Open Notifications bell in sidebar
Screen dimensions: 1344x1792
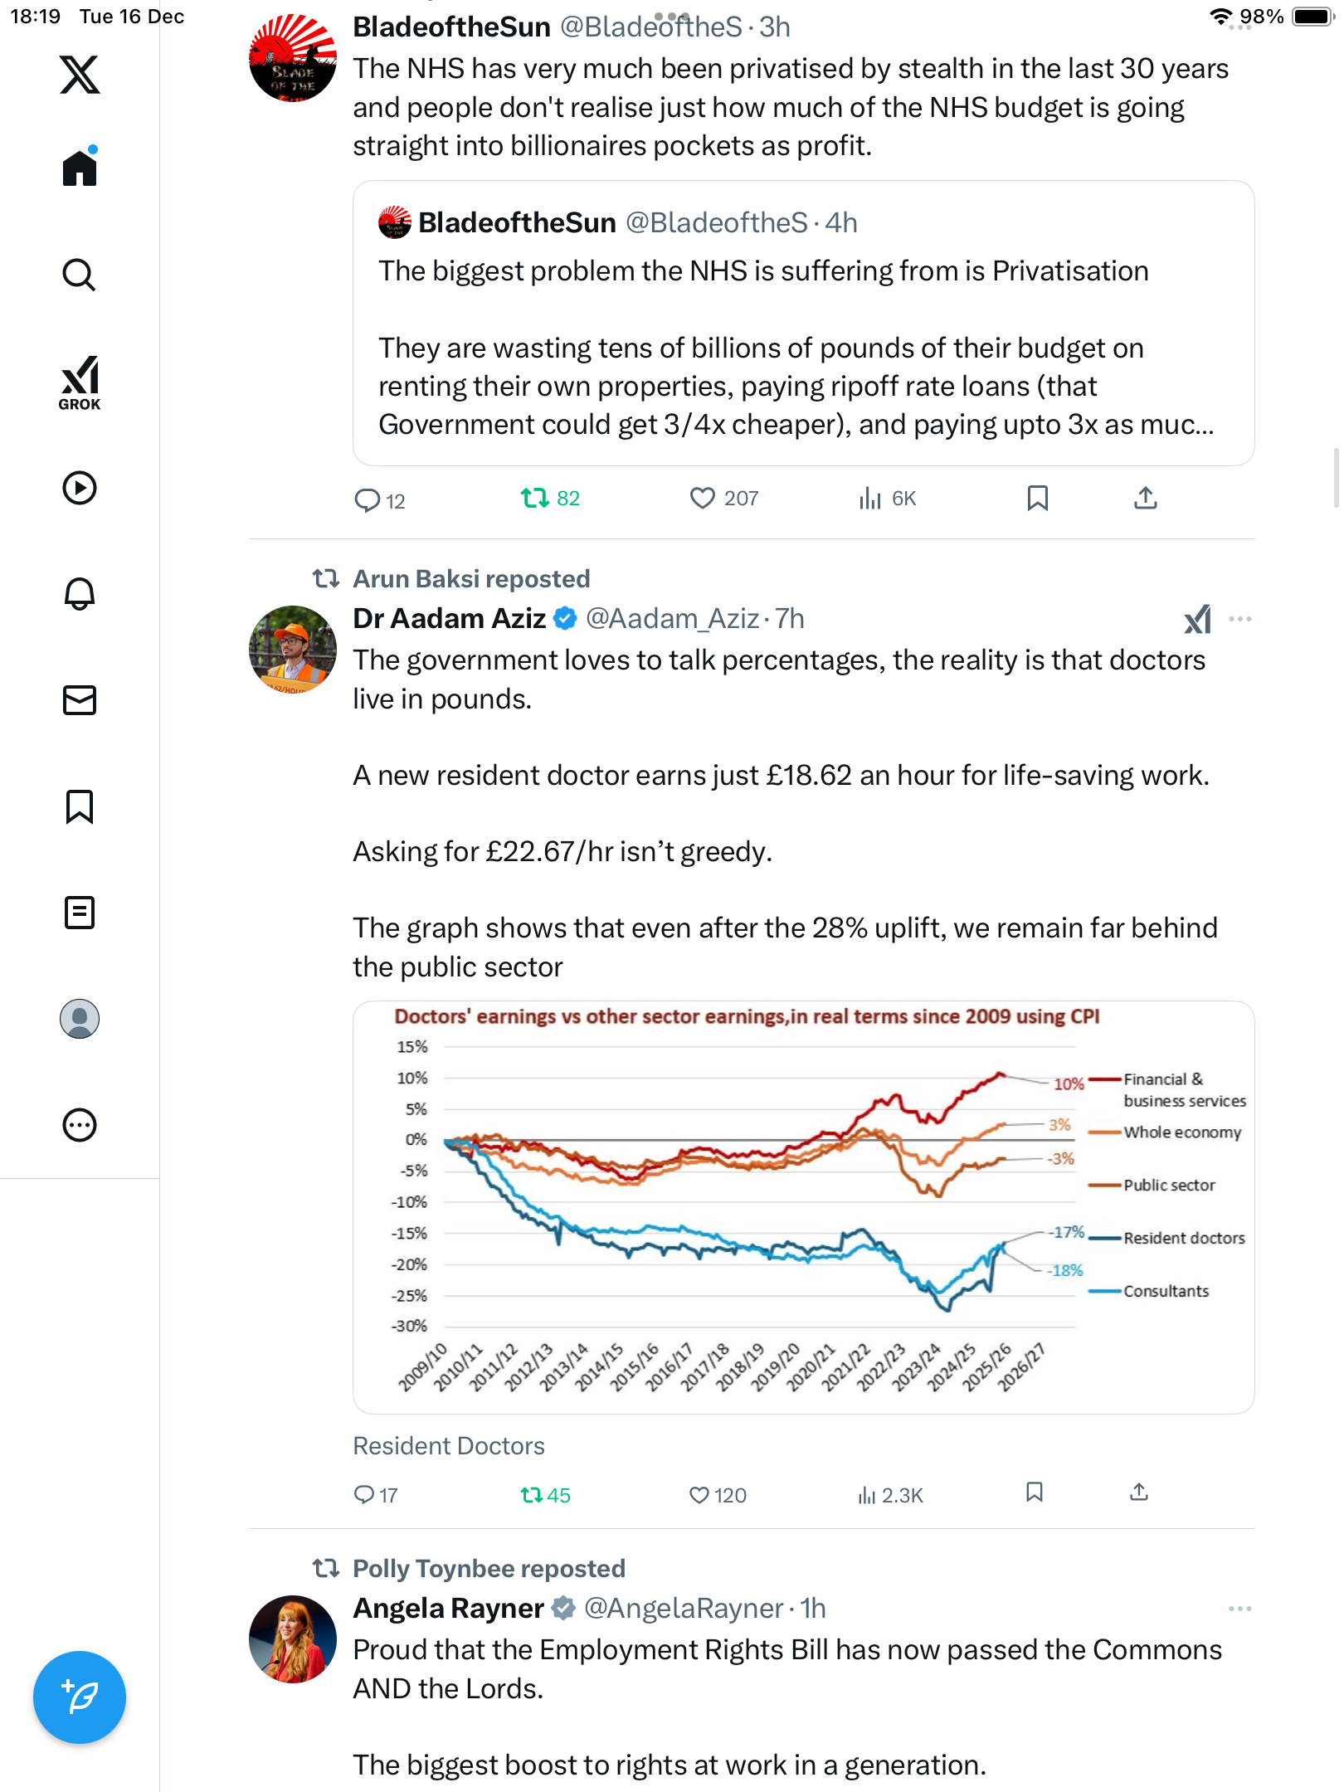coord(80,594)
